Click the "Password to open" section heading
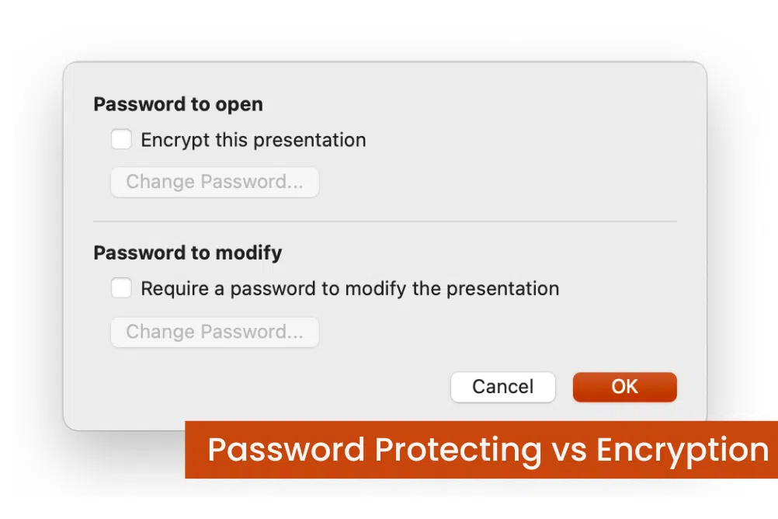The image size is (778, 519). [x=178, y=104]
